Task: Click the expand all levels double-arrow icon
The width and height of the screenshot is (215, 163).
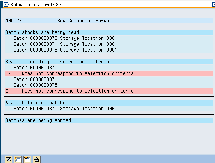Action: 9,159
